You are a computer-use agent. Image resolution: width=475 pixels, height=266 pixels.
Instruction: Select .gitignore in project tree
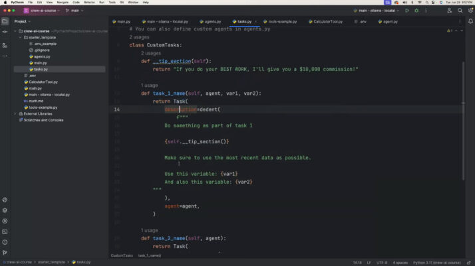[39, 50]
